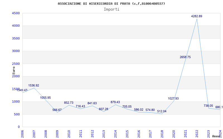This screenshot has width=223, height=139.
Task: Select the 512.04 data label
Action: pyautogui.click(x=162, y=111)
